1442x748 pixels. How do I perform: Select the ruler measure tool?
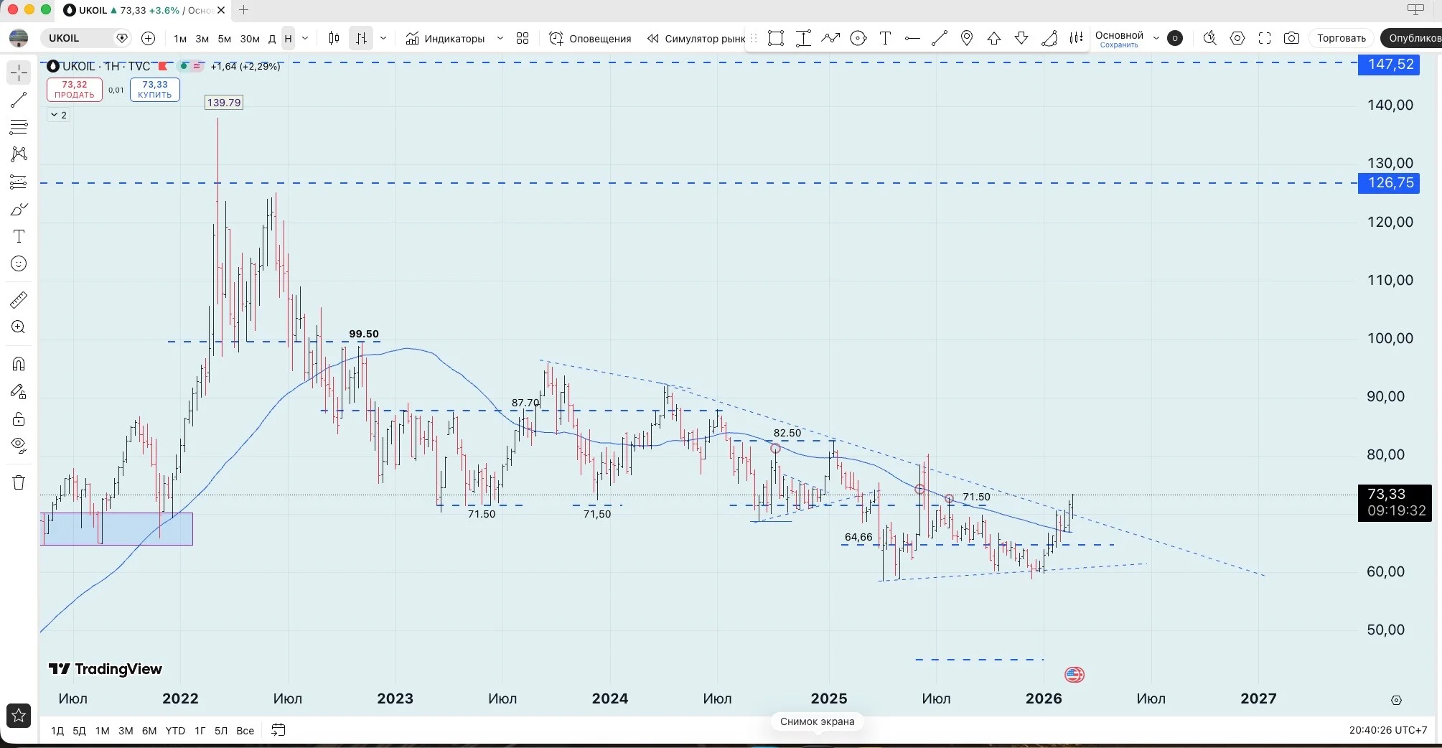coord(19,299)
